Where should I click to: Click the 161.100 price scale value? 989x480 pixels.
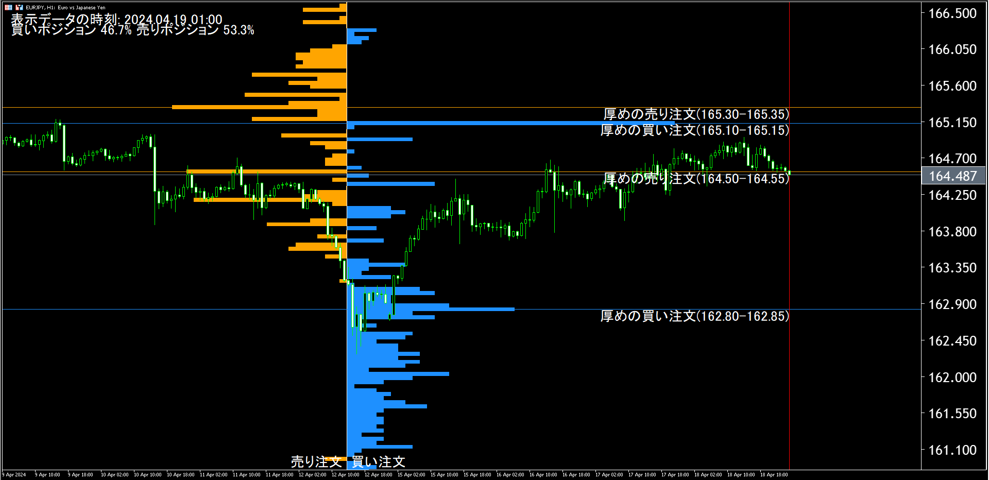(952, 450)
